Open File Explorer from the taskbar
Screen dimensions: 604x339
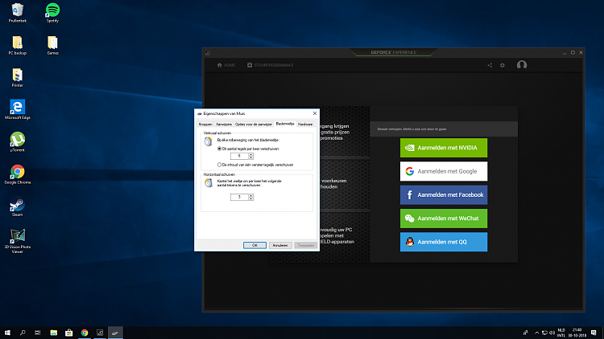coord(53,333)
